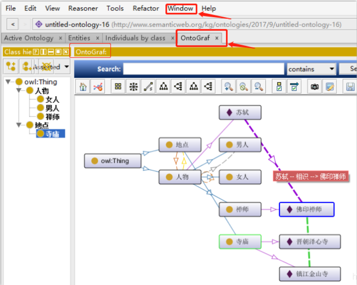
Task: Click the camera snapshot icon
Action: (314, 87)
